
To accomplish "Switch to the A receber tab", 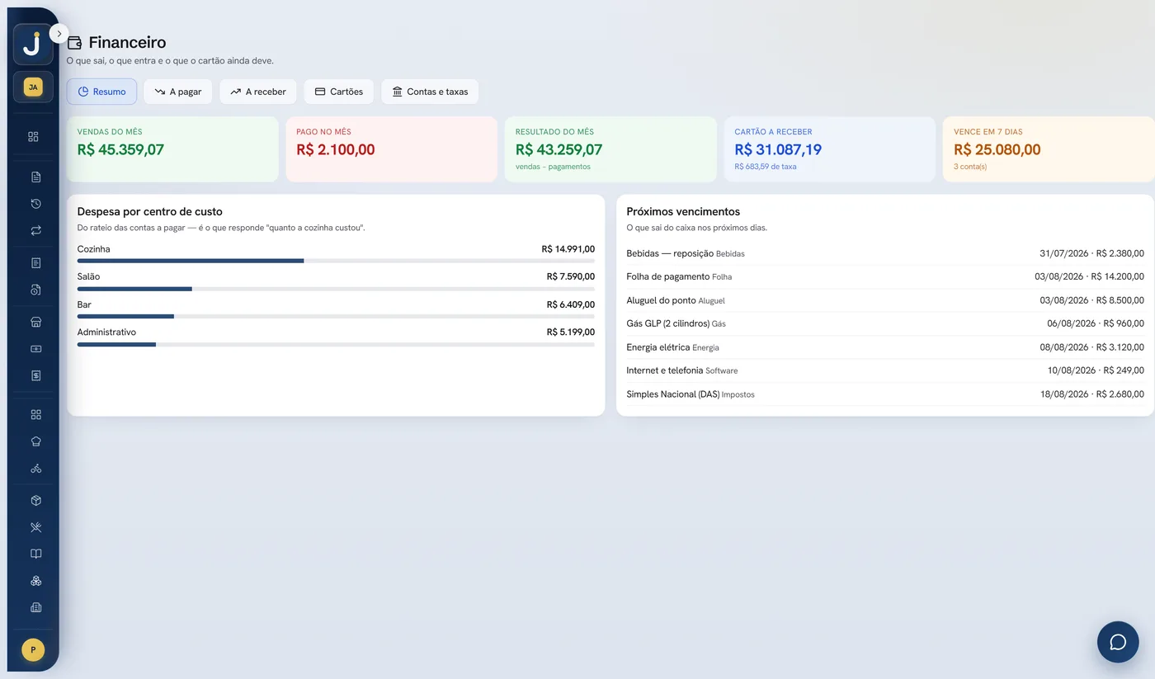I will coord(258,92).
